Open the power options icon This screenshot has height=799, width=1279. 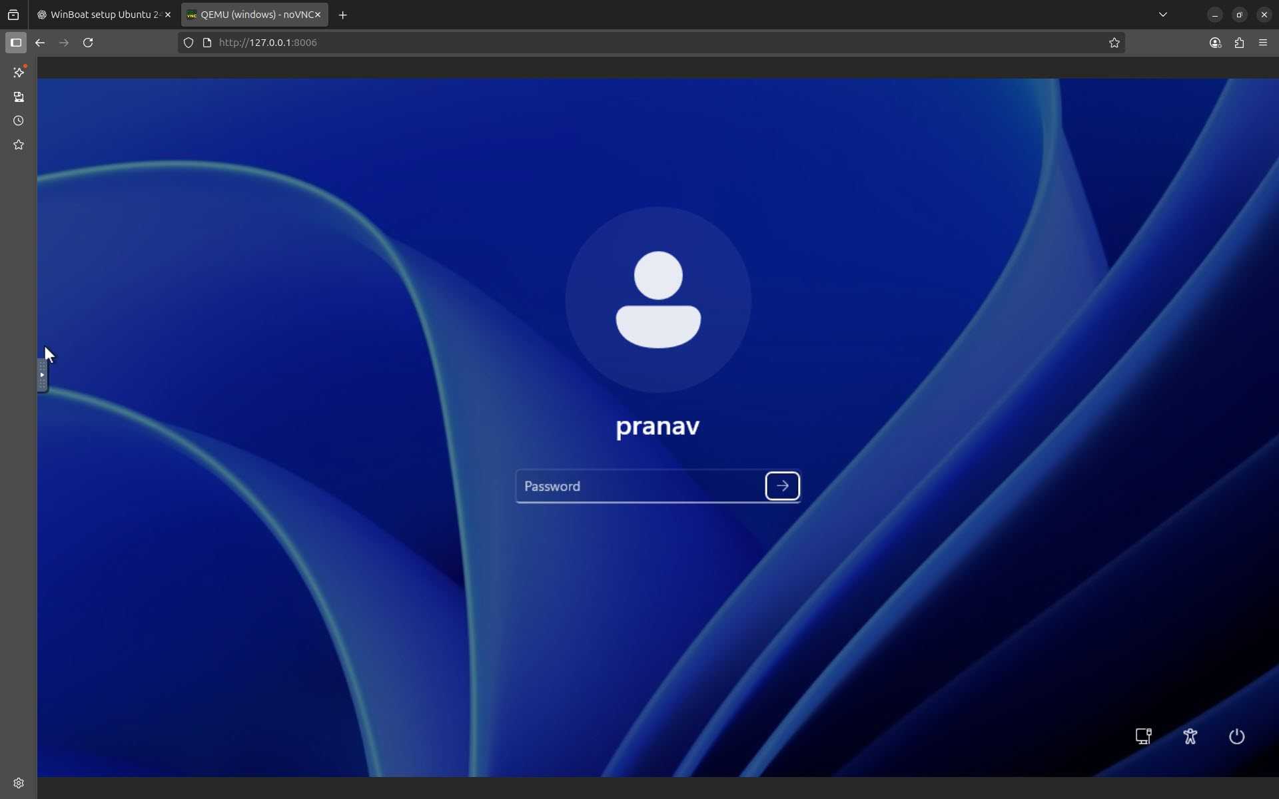pyautogui.click(x=1236, y=736)
